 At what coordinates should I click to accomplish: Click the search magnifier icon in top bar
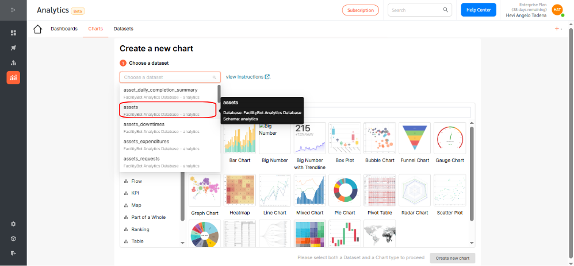click(446, 10)
